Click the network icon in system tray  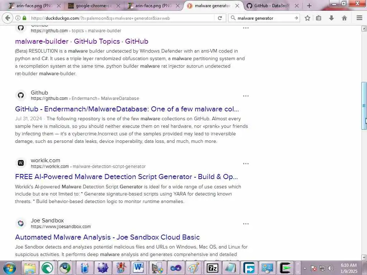click(322, 268)
